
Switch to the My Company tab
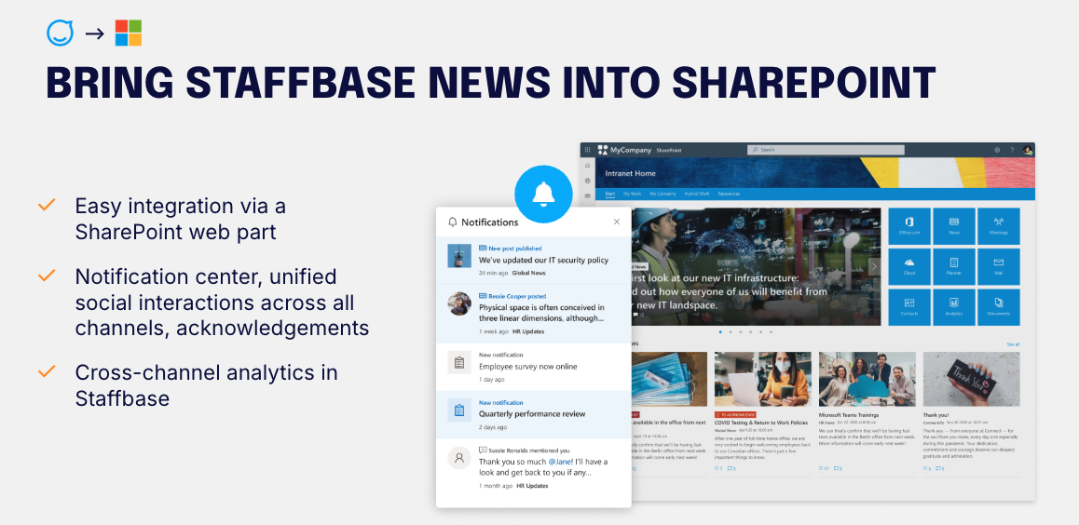[662, 194]
